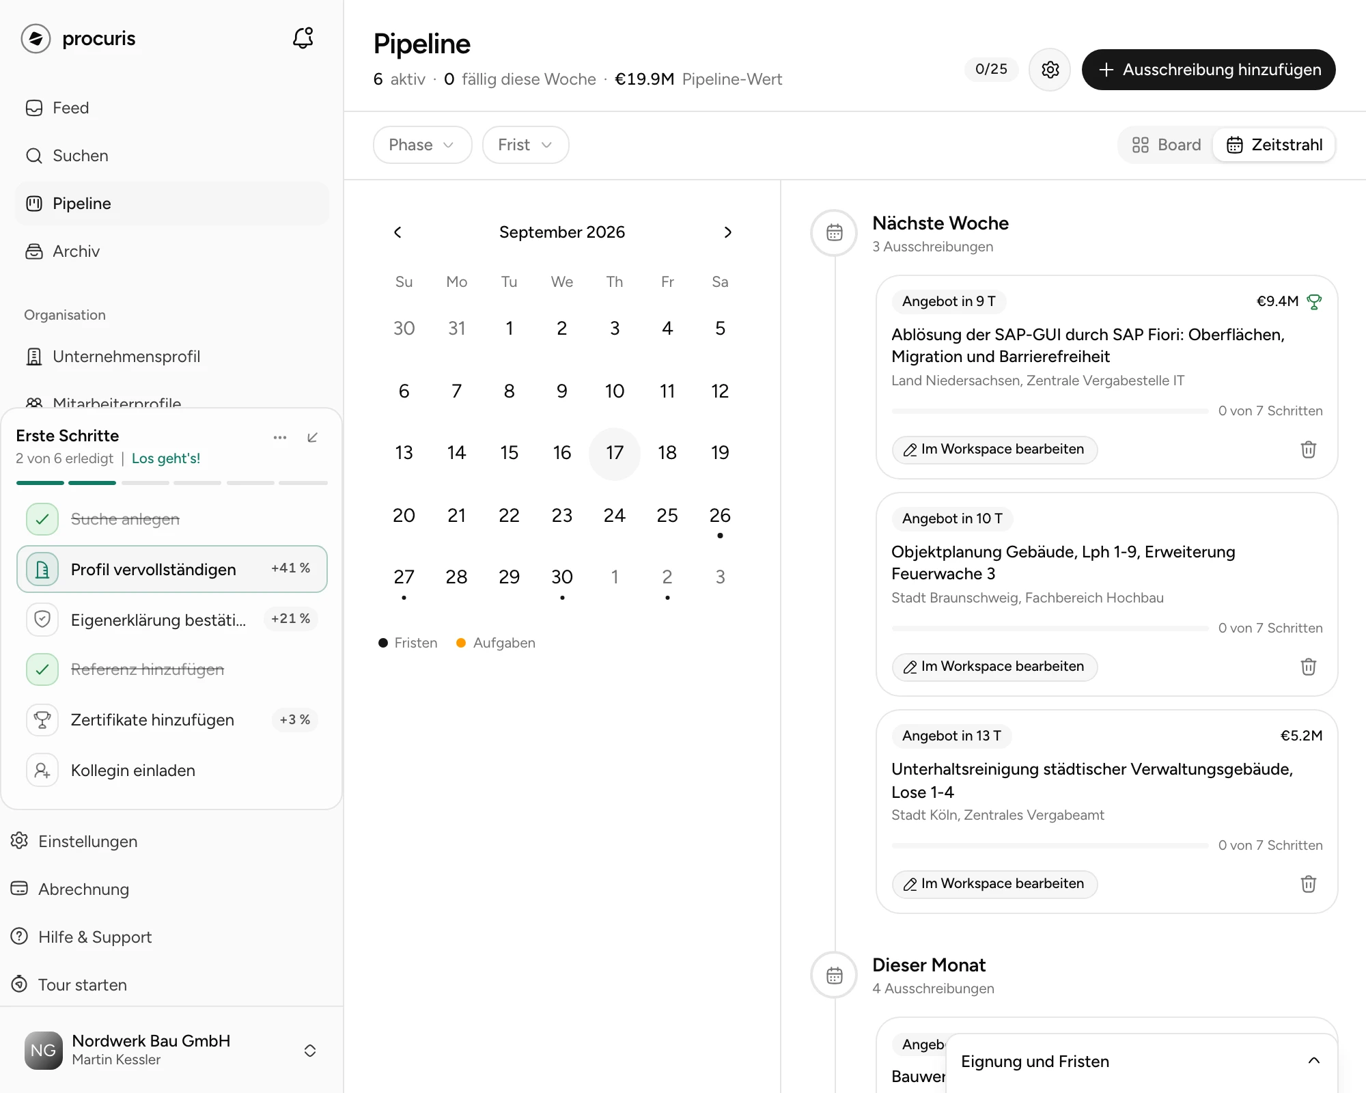Delete the Feuerwache 3 tender card

[x=1308, y=667]
